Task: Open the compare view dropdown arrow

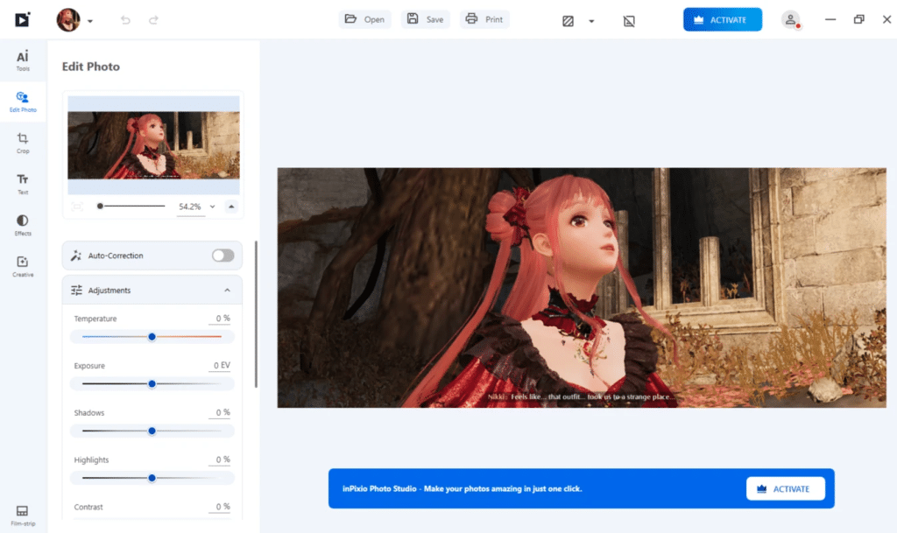Action: pyautogui.click(x=591, y=21)
